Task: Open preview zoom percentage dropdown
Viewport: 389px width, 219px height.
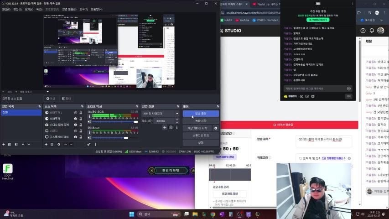Action: point(10,92)
